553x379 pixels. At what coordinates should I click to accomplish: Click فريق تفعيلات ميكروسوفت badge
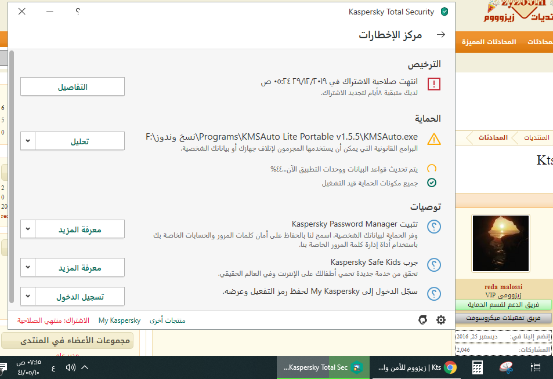tap(503, 318)
